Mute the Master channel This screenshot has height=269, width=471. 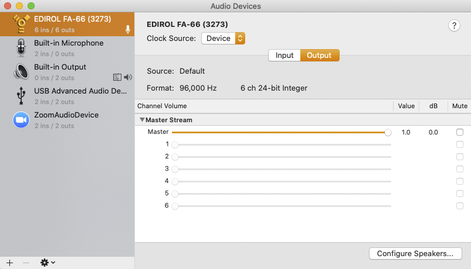tap(460, 132)
